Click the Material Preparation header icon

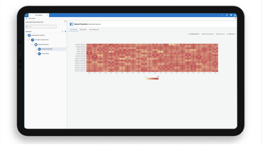71,24
